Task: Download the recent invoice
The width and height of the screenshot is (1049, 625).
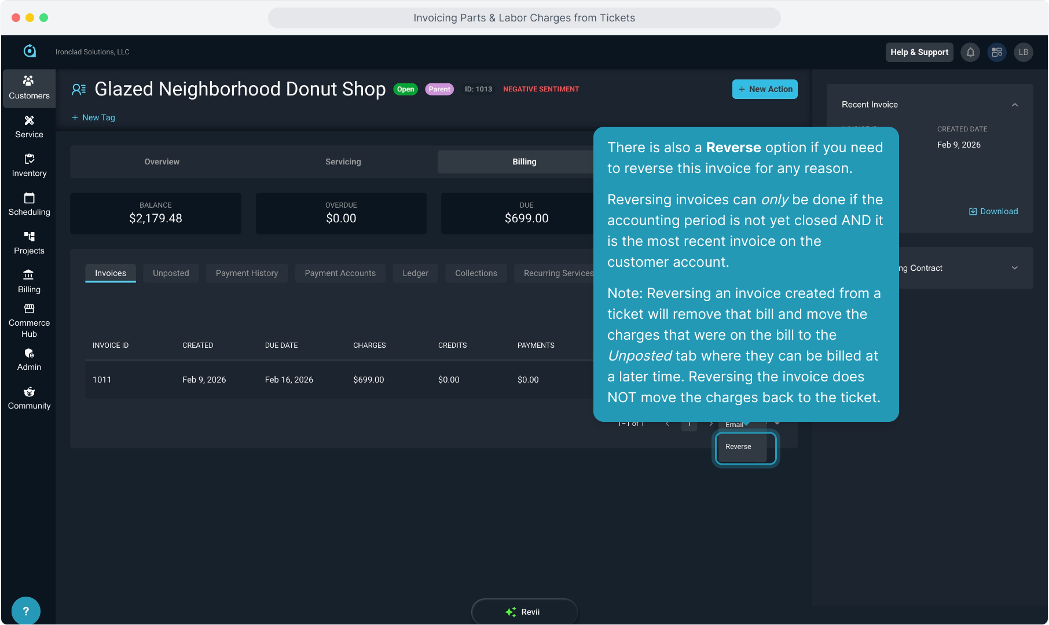Action: (x=993, y=211)
